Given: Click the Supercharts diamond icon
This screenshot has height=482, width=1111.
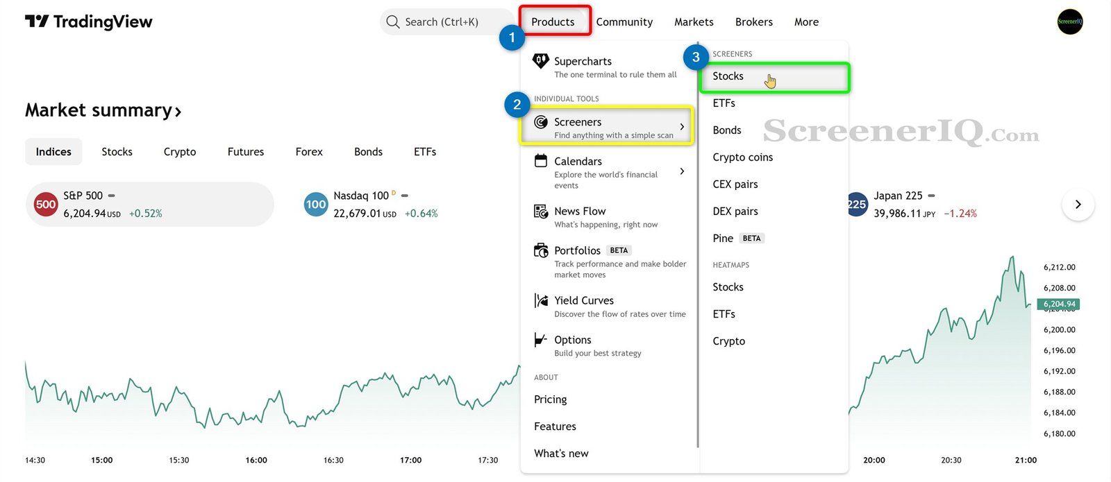Looking at the screenshot, I should point(540,61).
